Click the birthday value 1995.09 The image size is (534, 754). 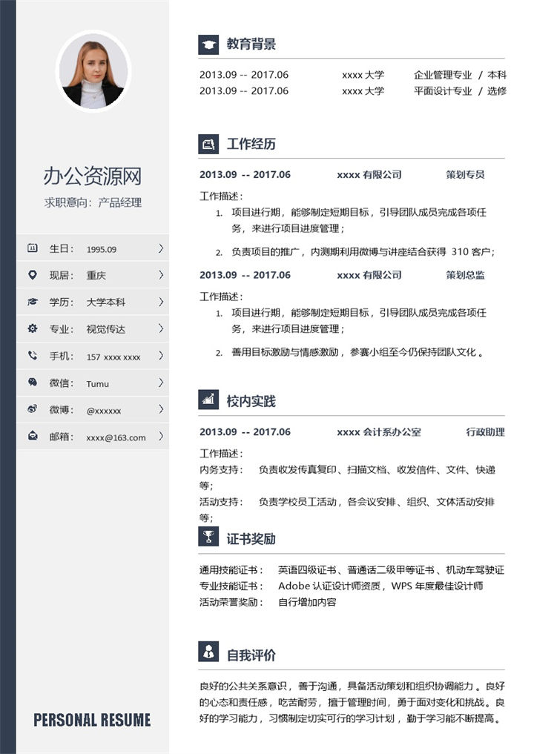tap(102, 249)
